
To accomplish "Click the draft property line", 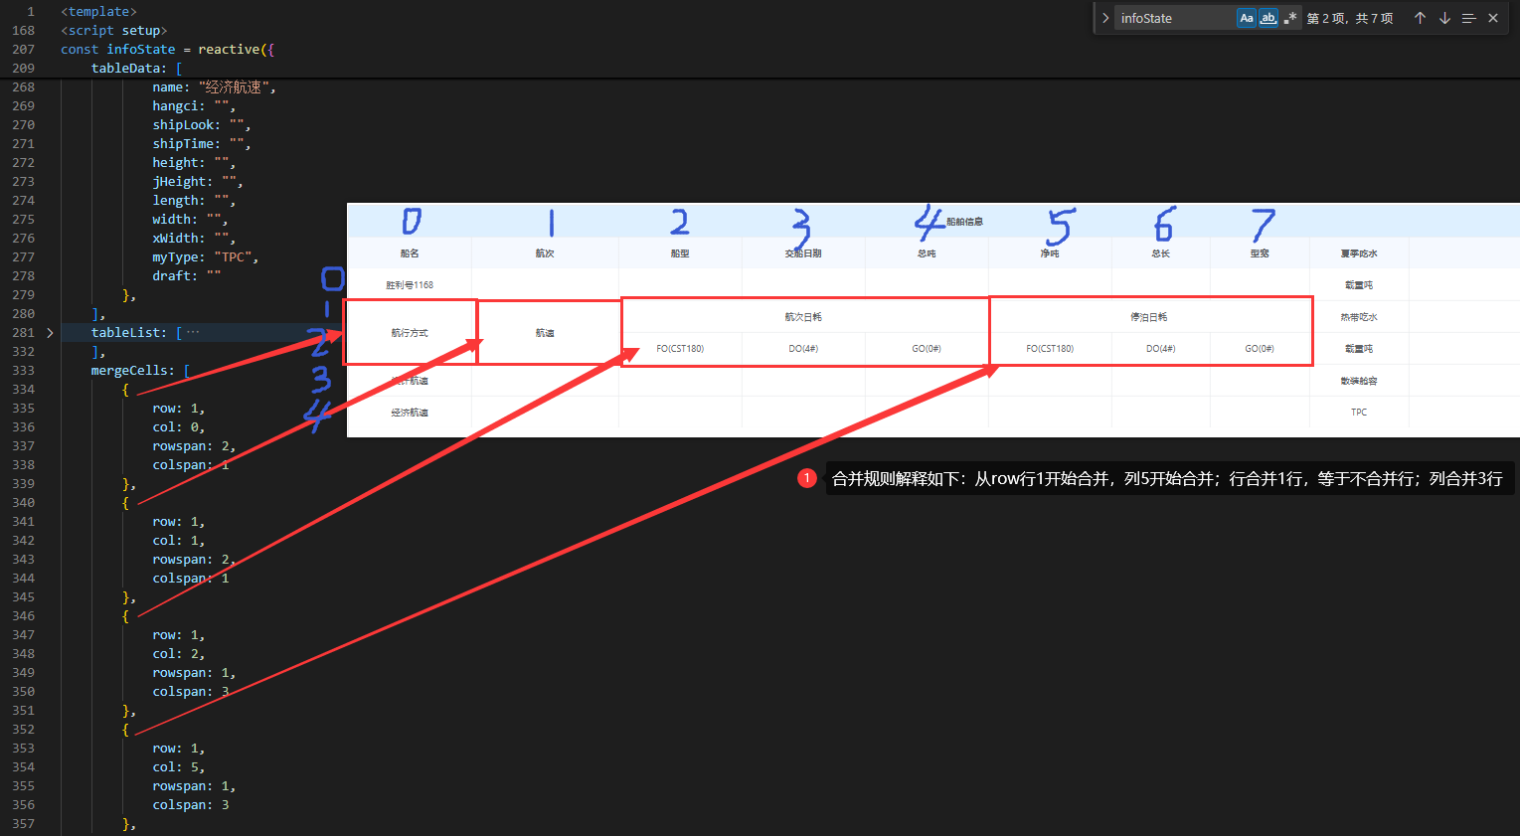I will click(187, 276).
